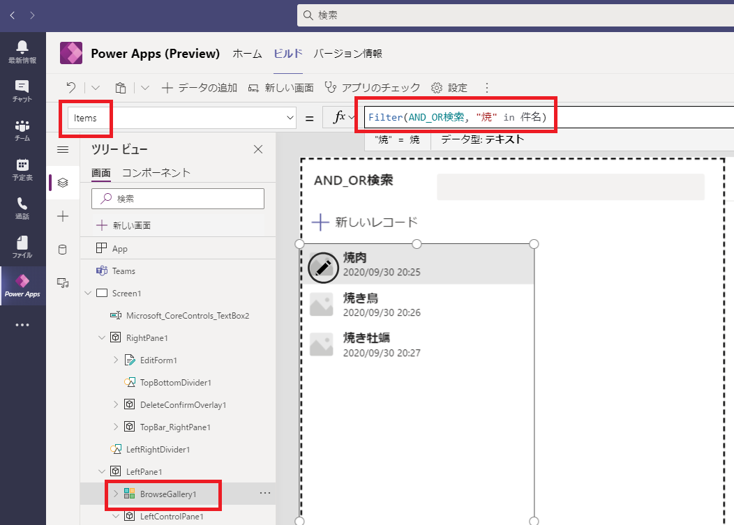Select the 画面 tab in tree view
This screenshot has height=525, width=734.
(100, 173)
